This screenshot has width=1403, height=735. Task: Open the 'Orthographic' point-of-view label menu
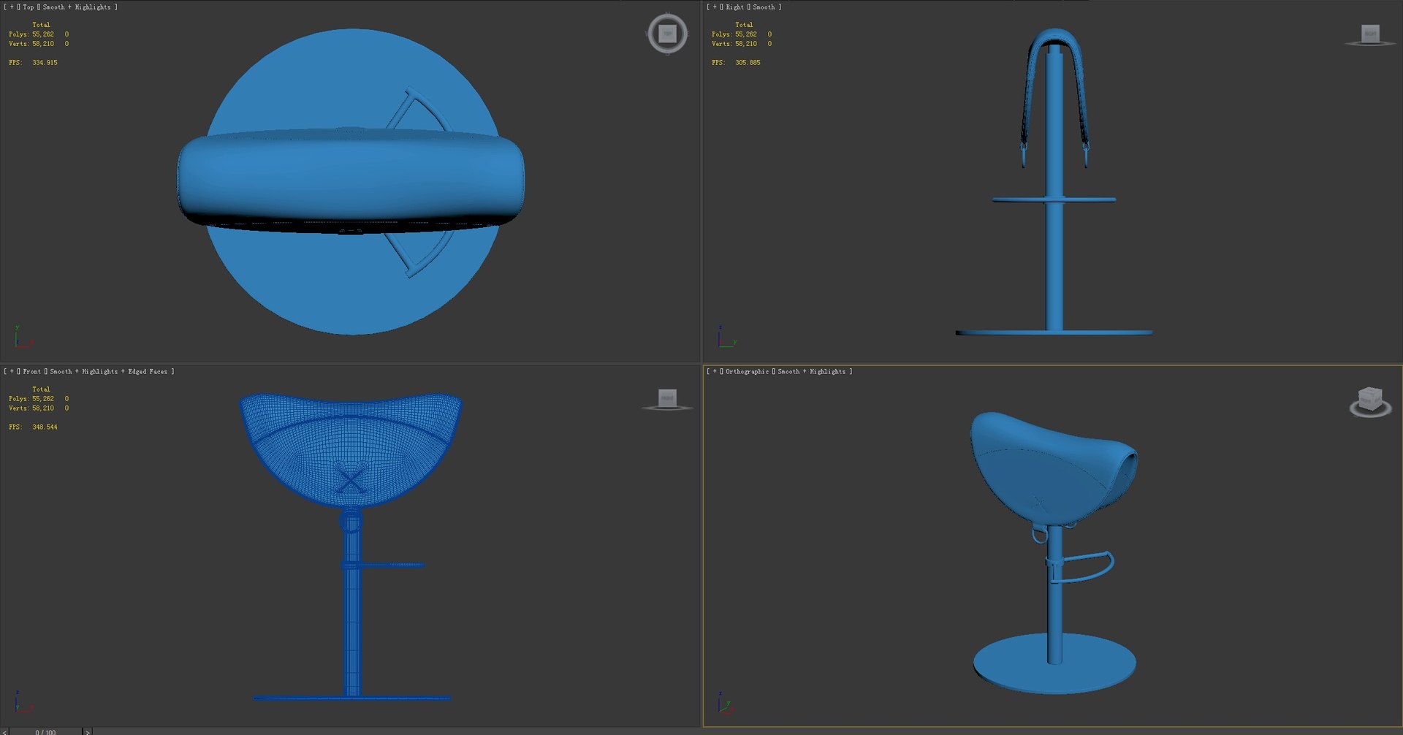coord(747,372)
